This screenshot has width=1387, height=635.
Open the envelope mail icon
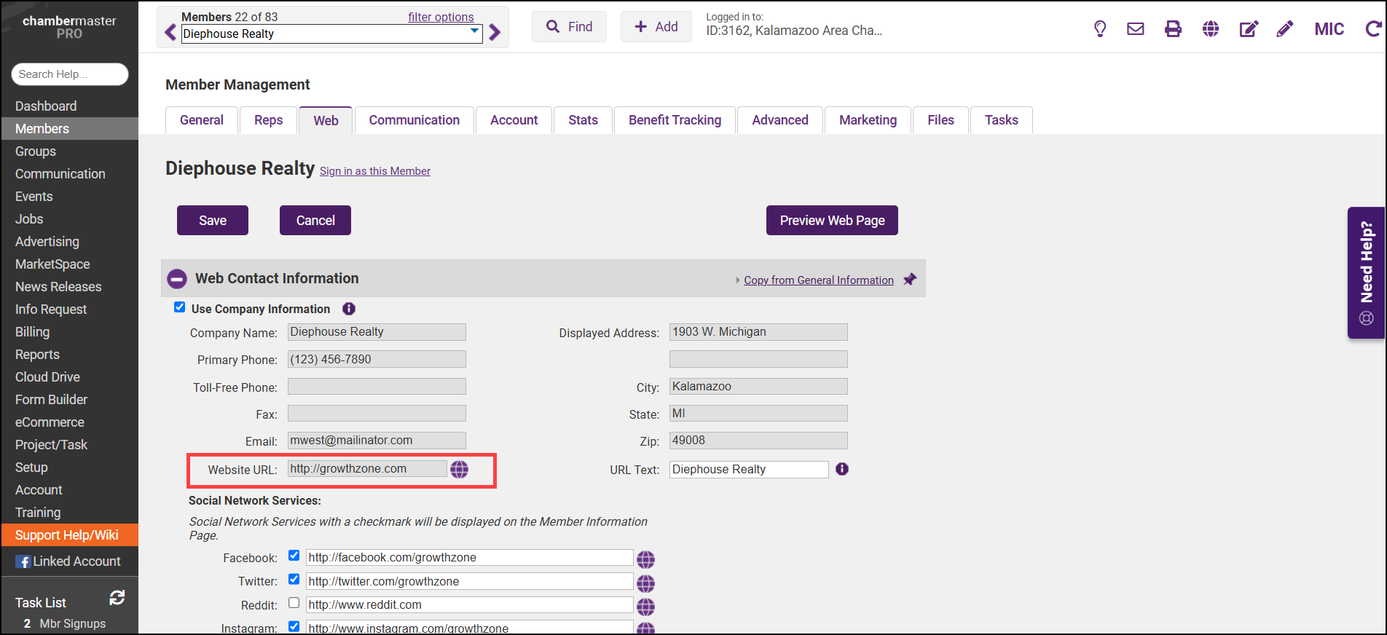pyautogui.click(x=1135, y=29)
